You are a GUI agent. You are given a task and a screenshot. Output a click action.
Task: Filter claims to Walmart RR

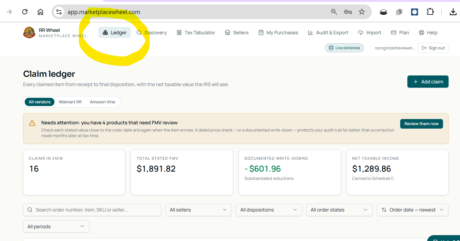coord(70,102)
